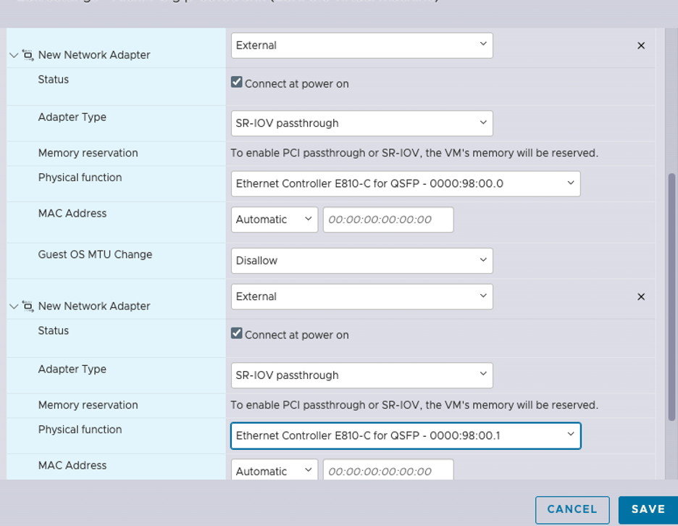Open Physical function dropdown showing 0000:98:00.1
This screenshot has width=678, height=526.
(406, 435)
